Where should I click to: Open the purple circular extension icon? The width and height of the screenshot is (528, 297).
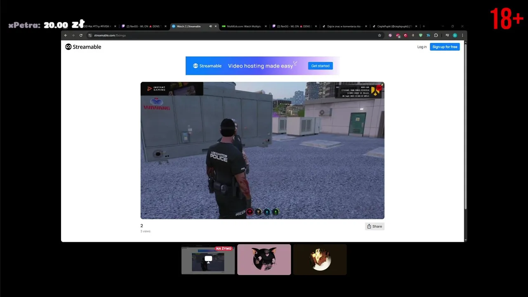pyautogui.click(x=390, y=35)
